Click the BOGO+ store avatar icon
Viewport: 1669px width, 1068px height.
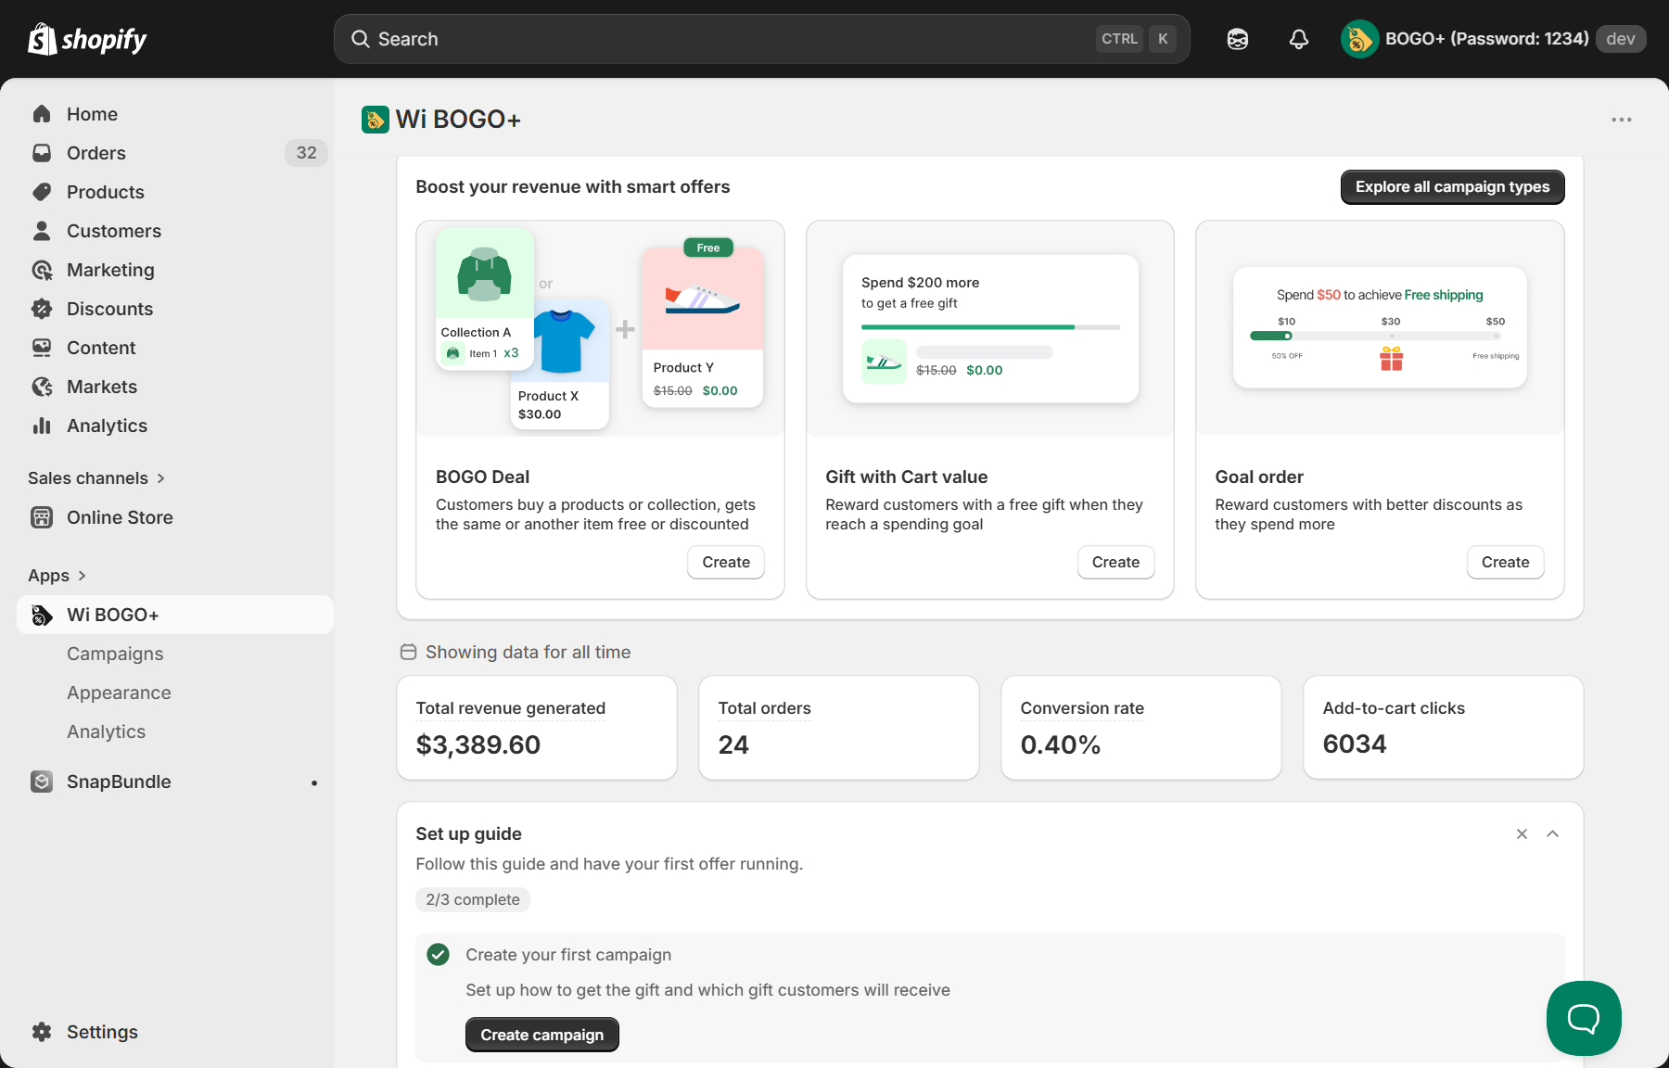[x=1359, y=39]
